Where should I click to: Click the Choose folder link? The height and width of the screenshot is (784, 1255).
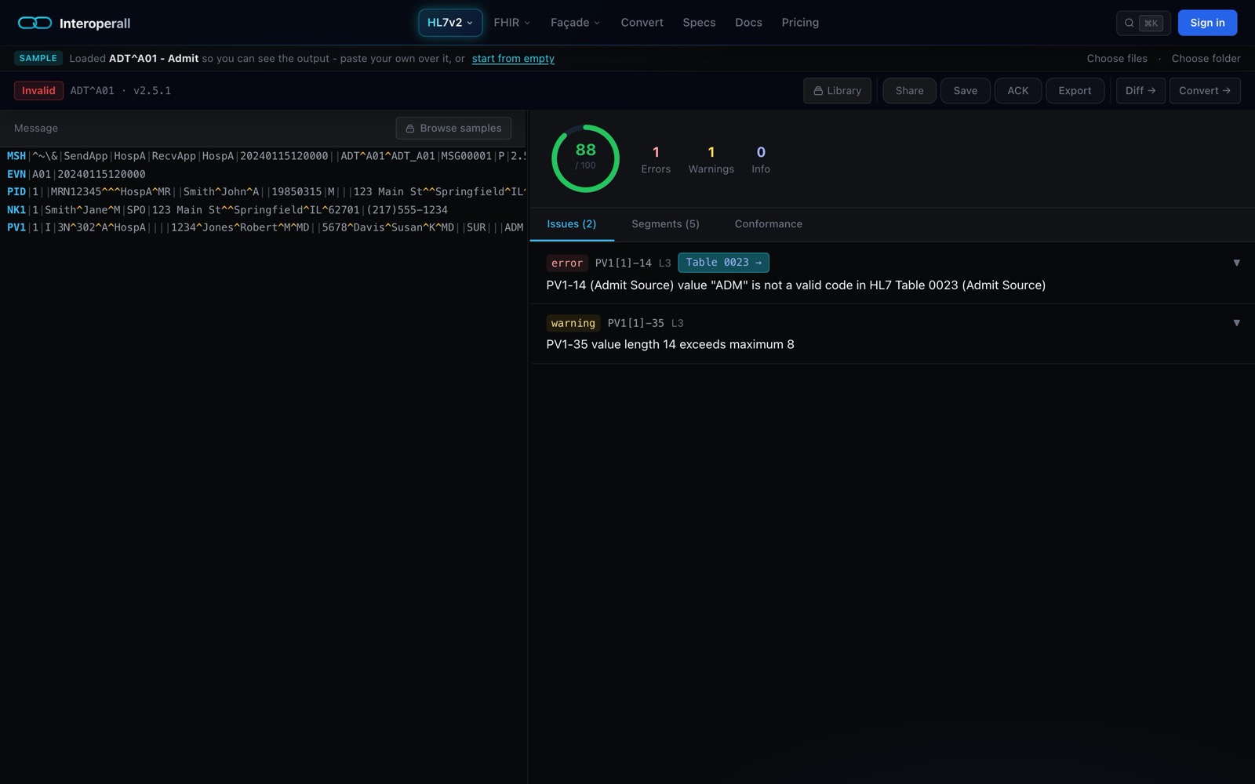(1206, 59)
